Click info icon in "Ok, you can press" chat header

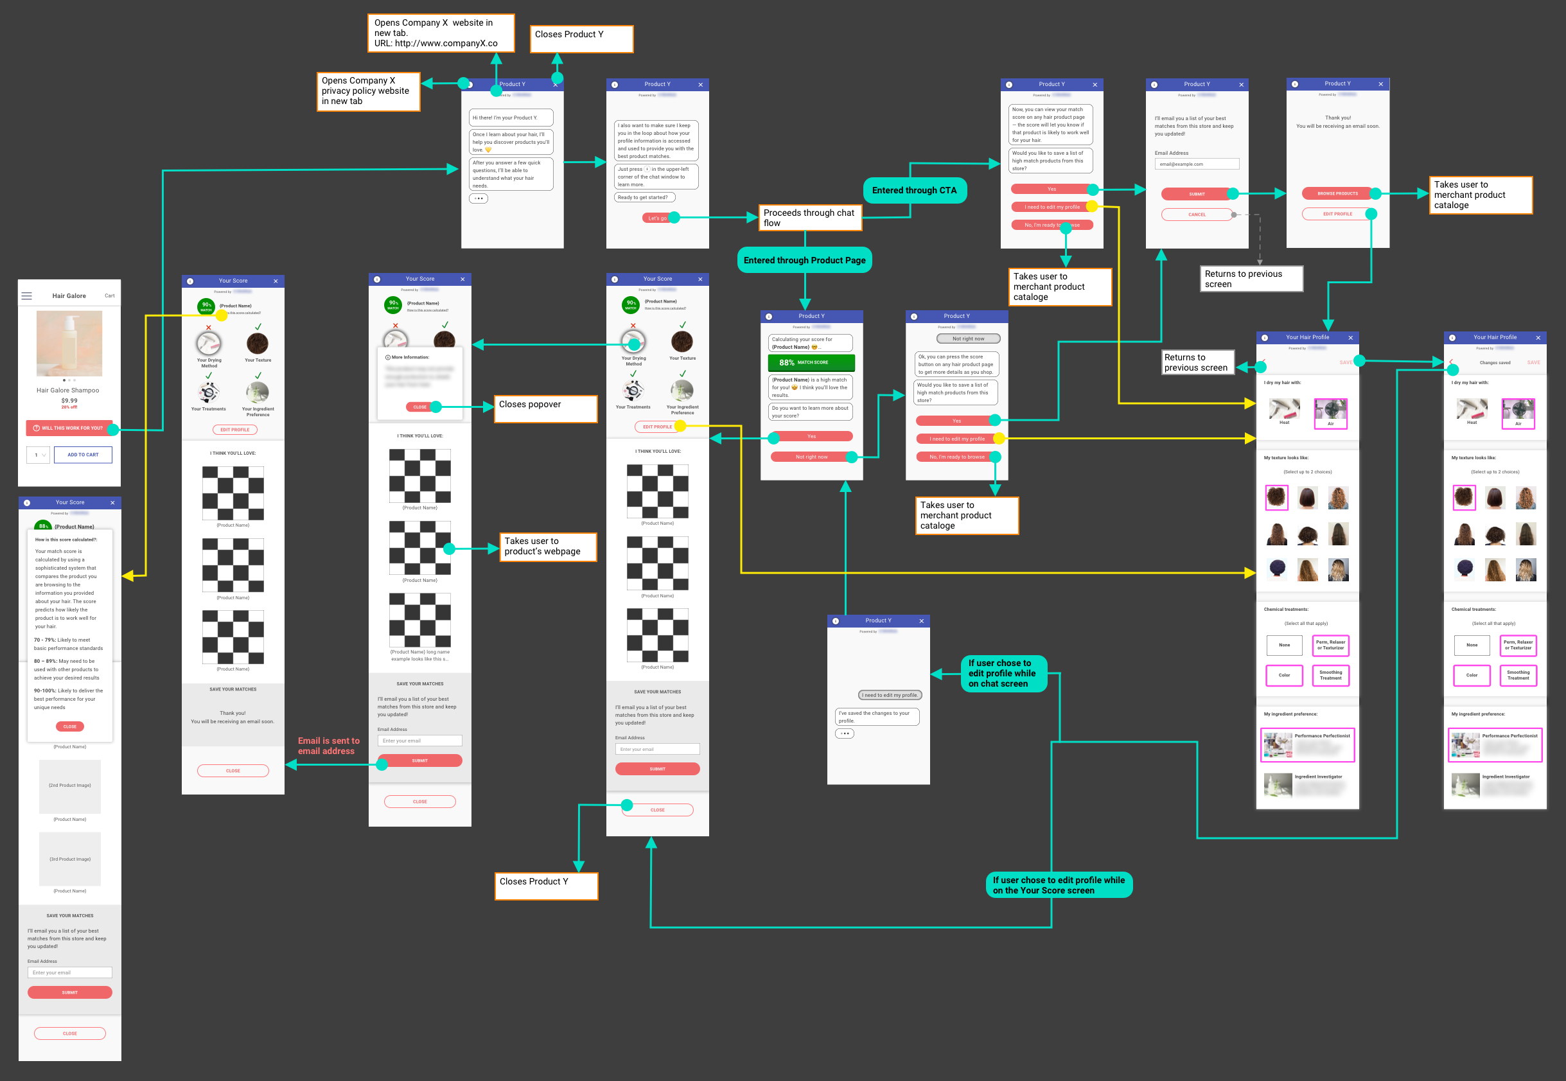[x=914, y=316]
